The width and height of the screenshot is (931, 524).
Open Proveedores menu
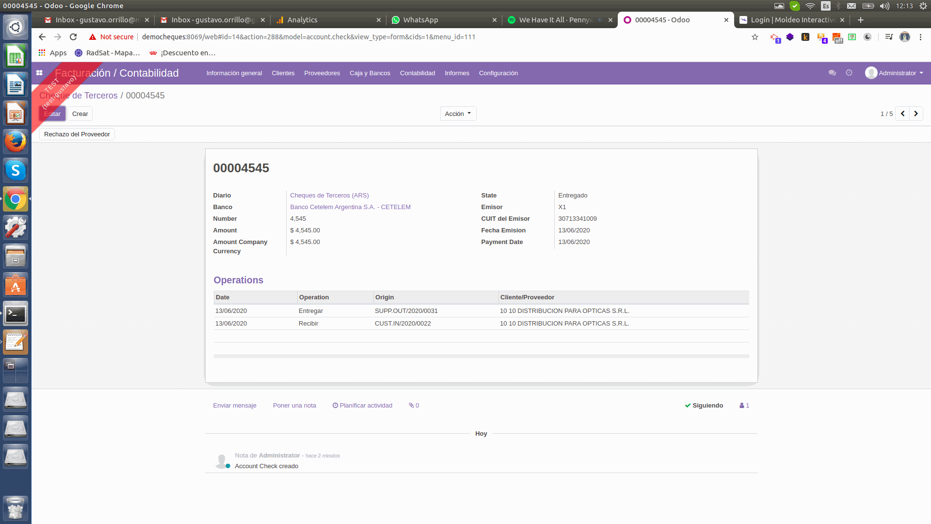coord(322,73)
